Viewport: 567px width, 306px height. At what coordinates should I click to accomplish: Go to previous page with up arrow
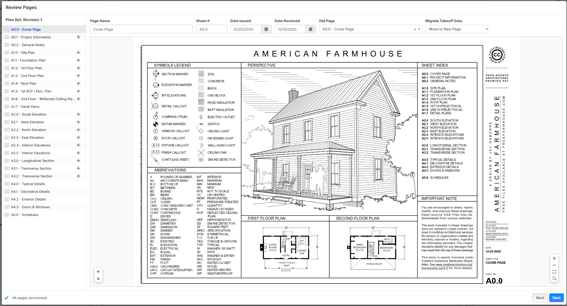[98, 272]
